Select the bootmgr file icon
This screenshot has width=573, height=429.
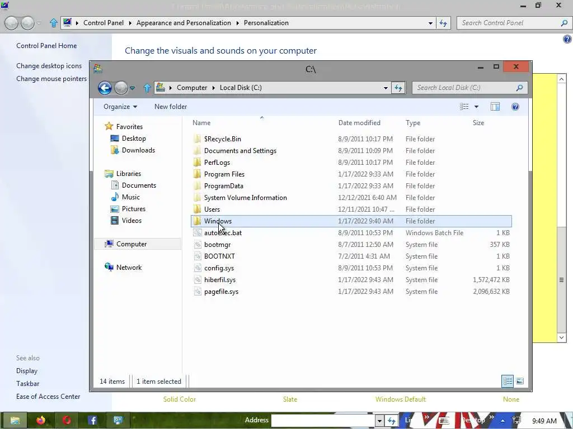click(197, 245)
